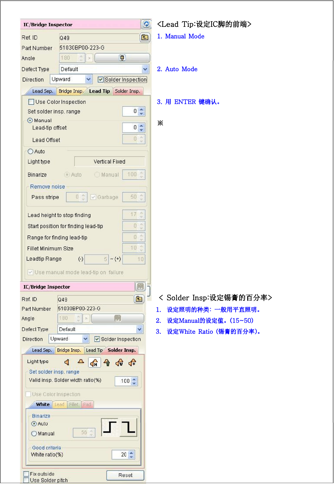Click the folder-up icon beside upper Ref. ID Q49
Image resolution: width=334 pixels, height=484 pixels.
coord(145,38)
